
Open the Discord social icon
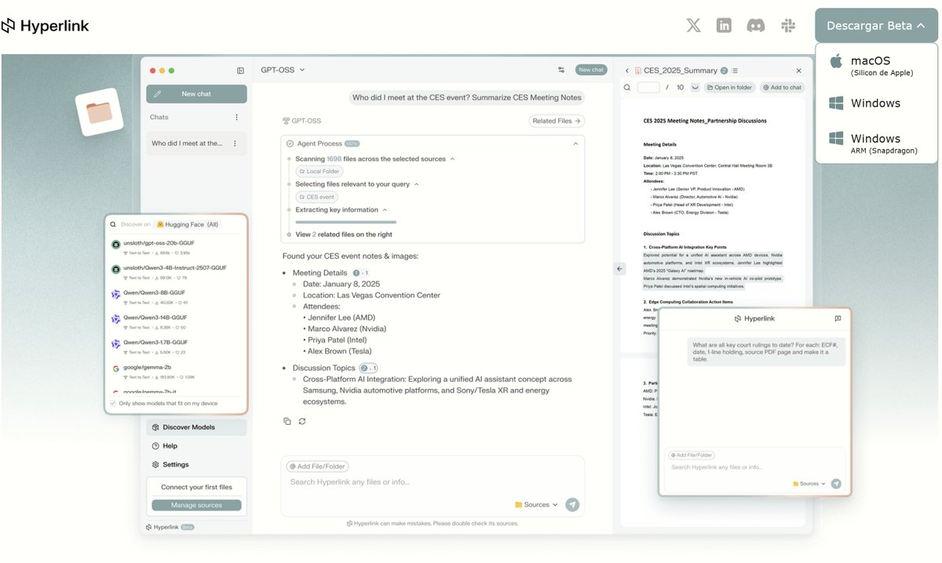tap(755, 25)
